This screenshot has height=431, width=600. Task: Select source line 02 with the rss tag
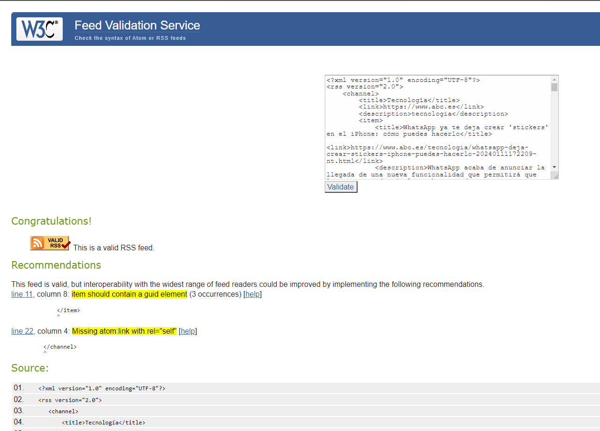[70, 400]
